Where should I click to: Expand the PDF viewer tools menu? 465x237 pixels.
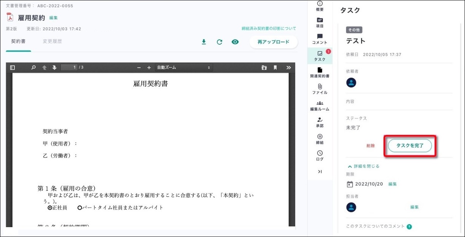(289, 67)
